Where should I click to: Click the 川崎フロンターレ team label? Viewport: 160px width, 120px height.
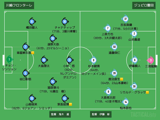coord(19,5)
